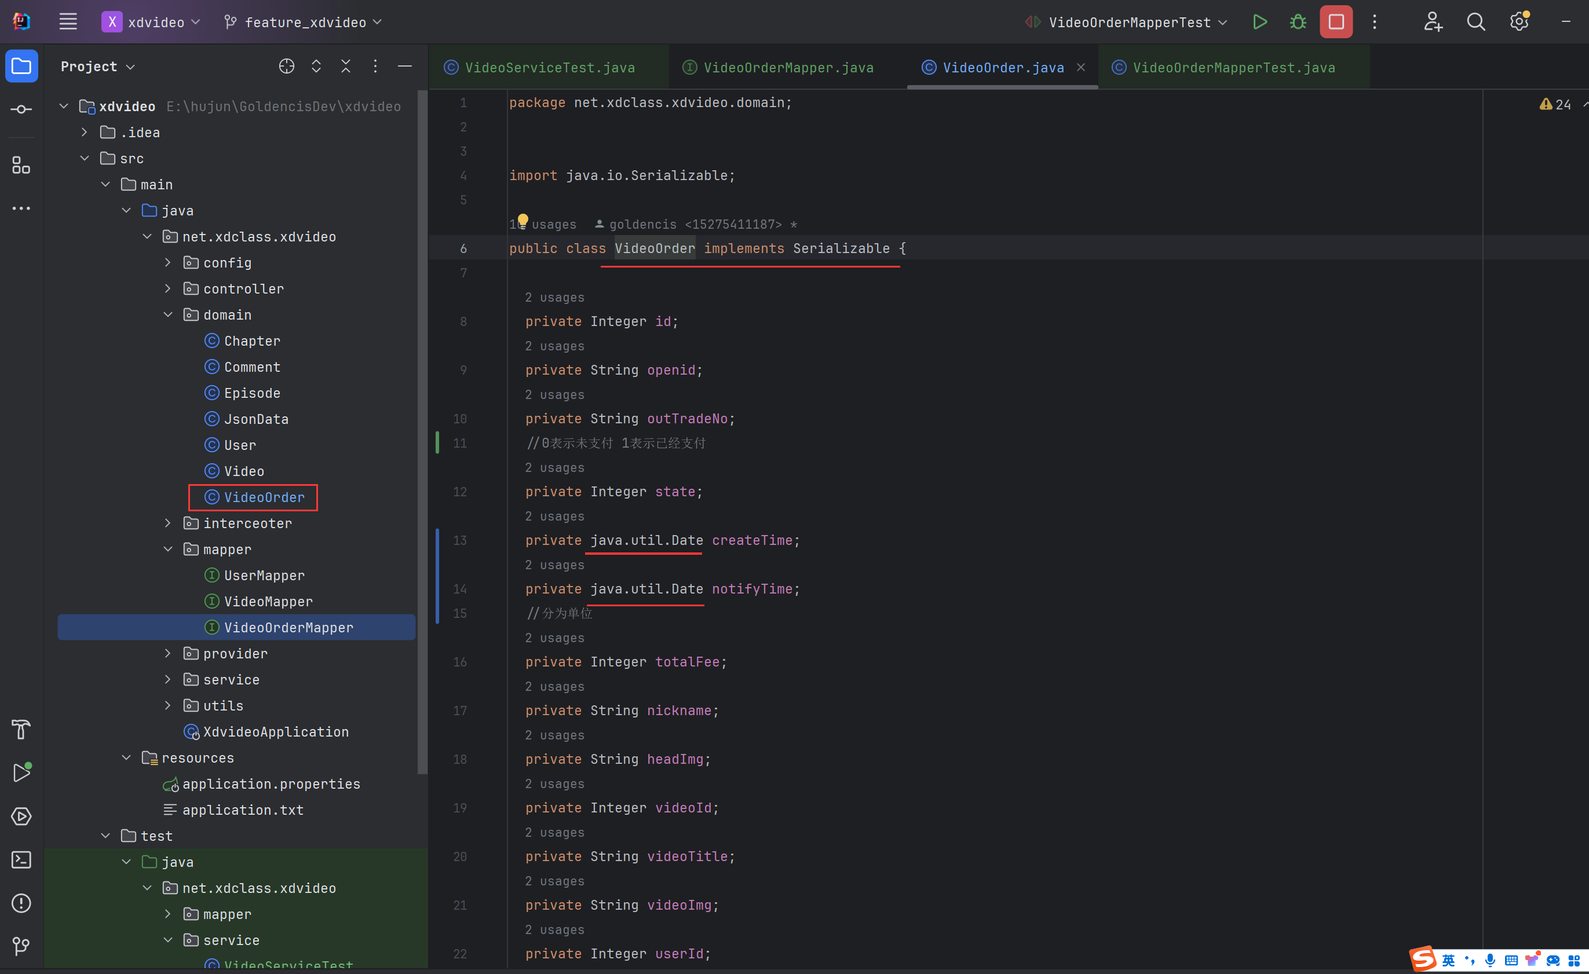The height and width of the screenshot is (974, 1589).
Task: Collapse all nodes in the Project panel
Action: point(346,67)
